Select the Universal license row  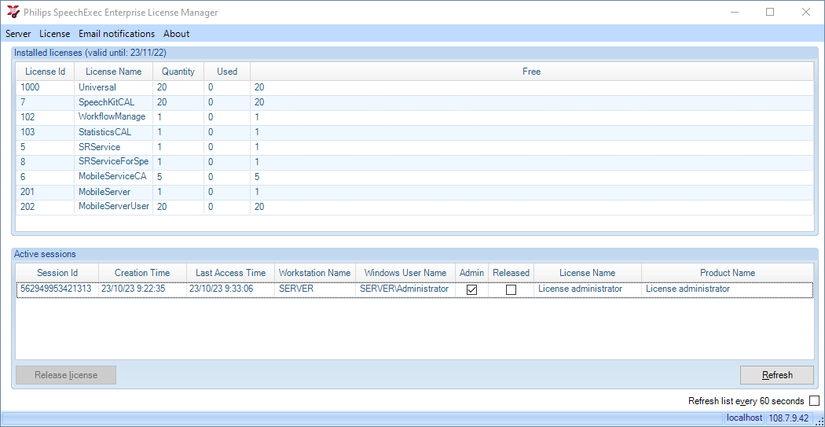click(415, 87)
